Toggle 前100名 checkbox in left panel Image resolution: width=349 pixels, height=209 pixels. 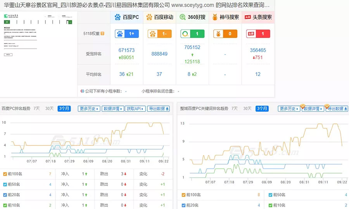pyautogui.click(x=5, y=174)
